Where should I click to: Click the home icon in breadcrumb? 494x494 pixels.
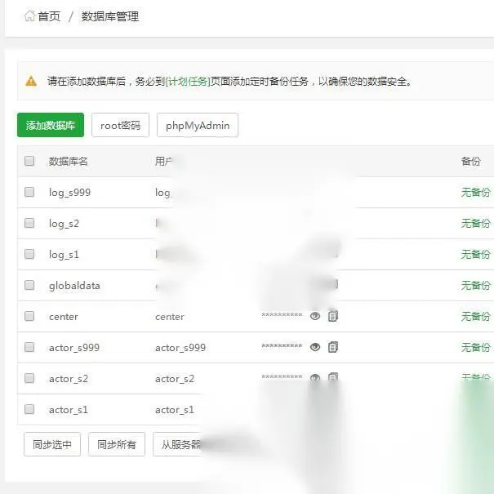[x=29, y=16]
